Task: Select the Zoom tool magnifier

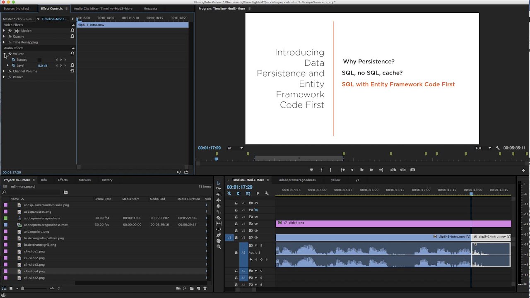Action: [219, 247]
